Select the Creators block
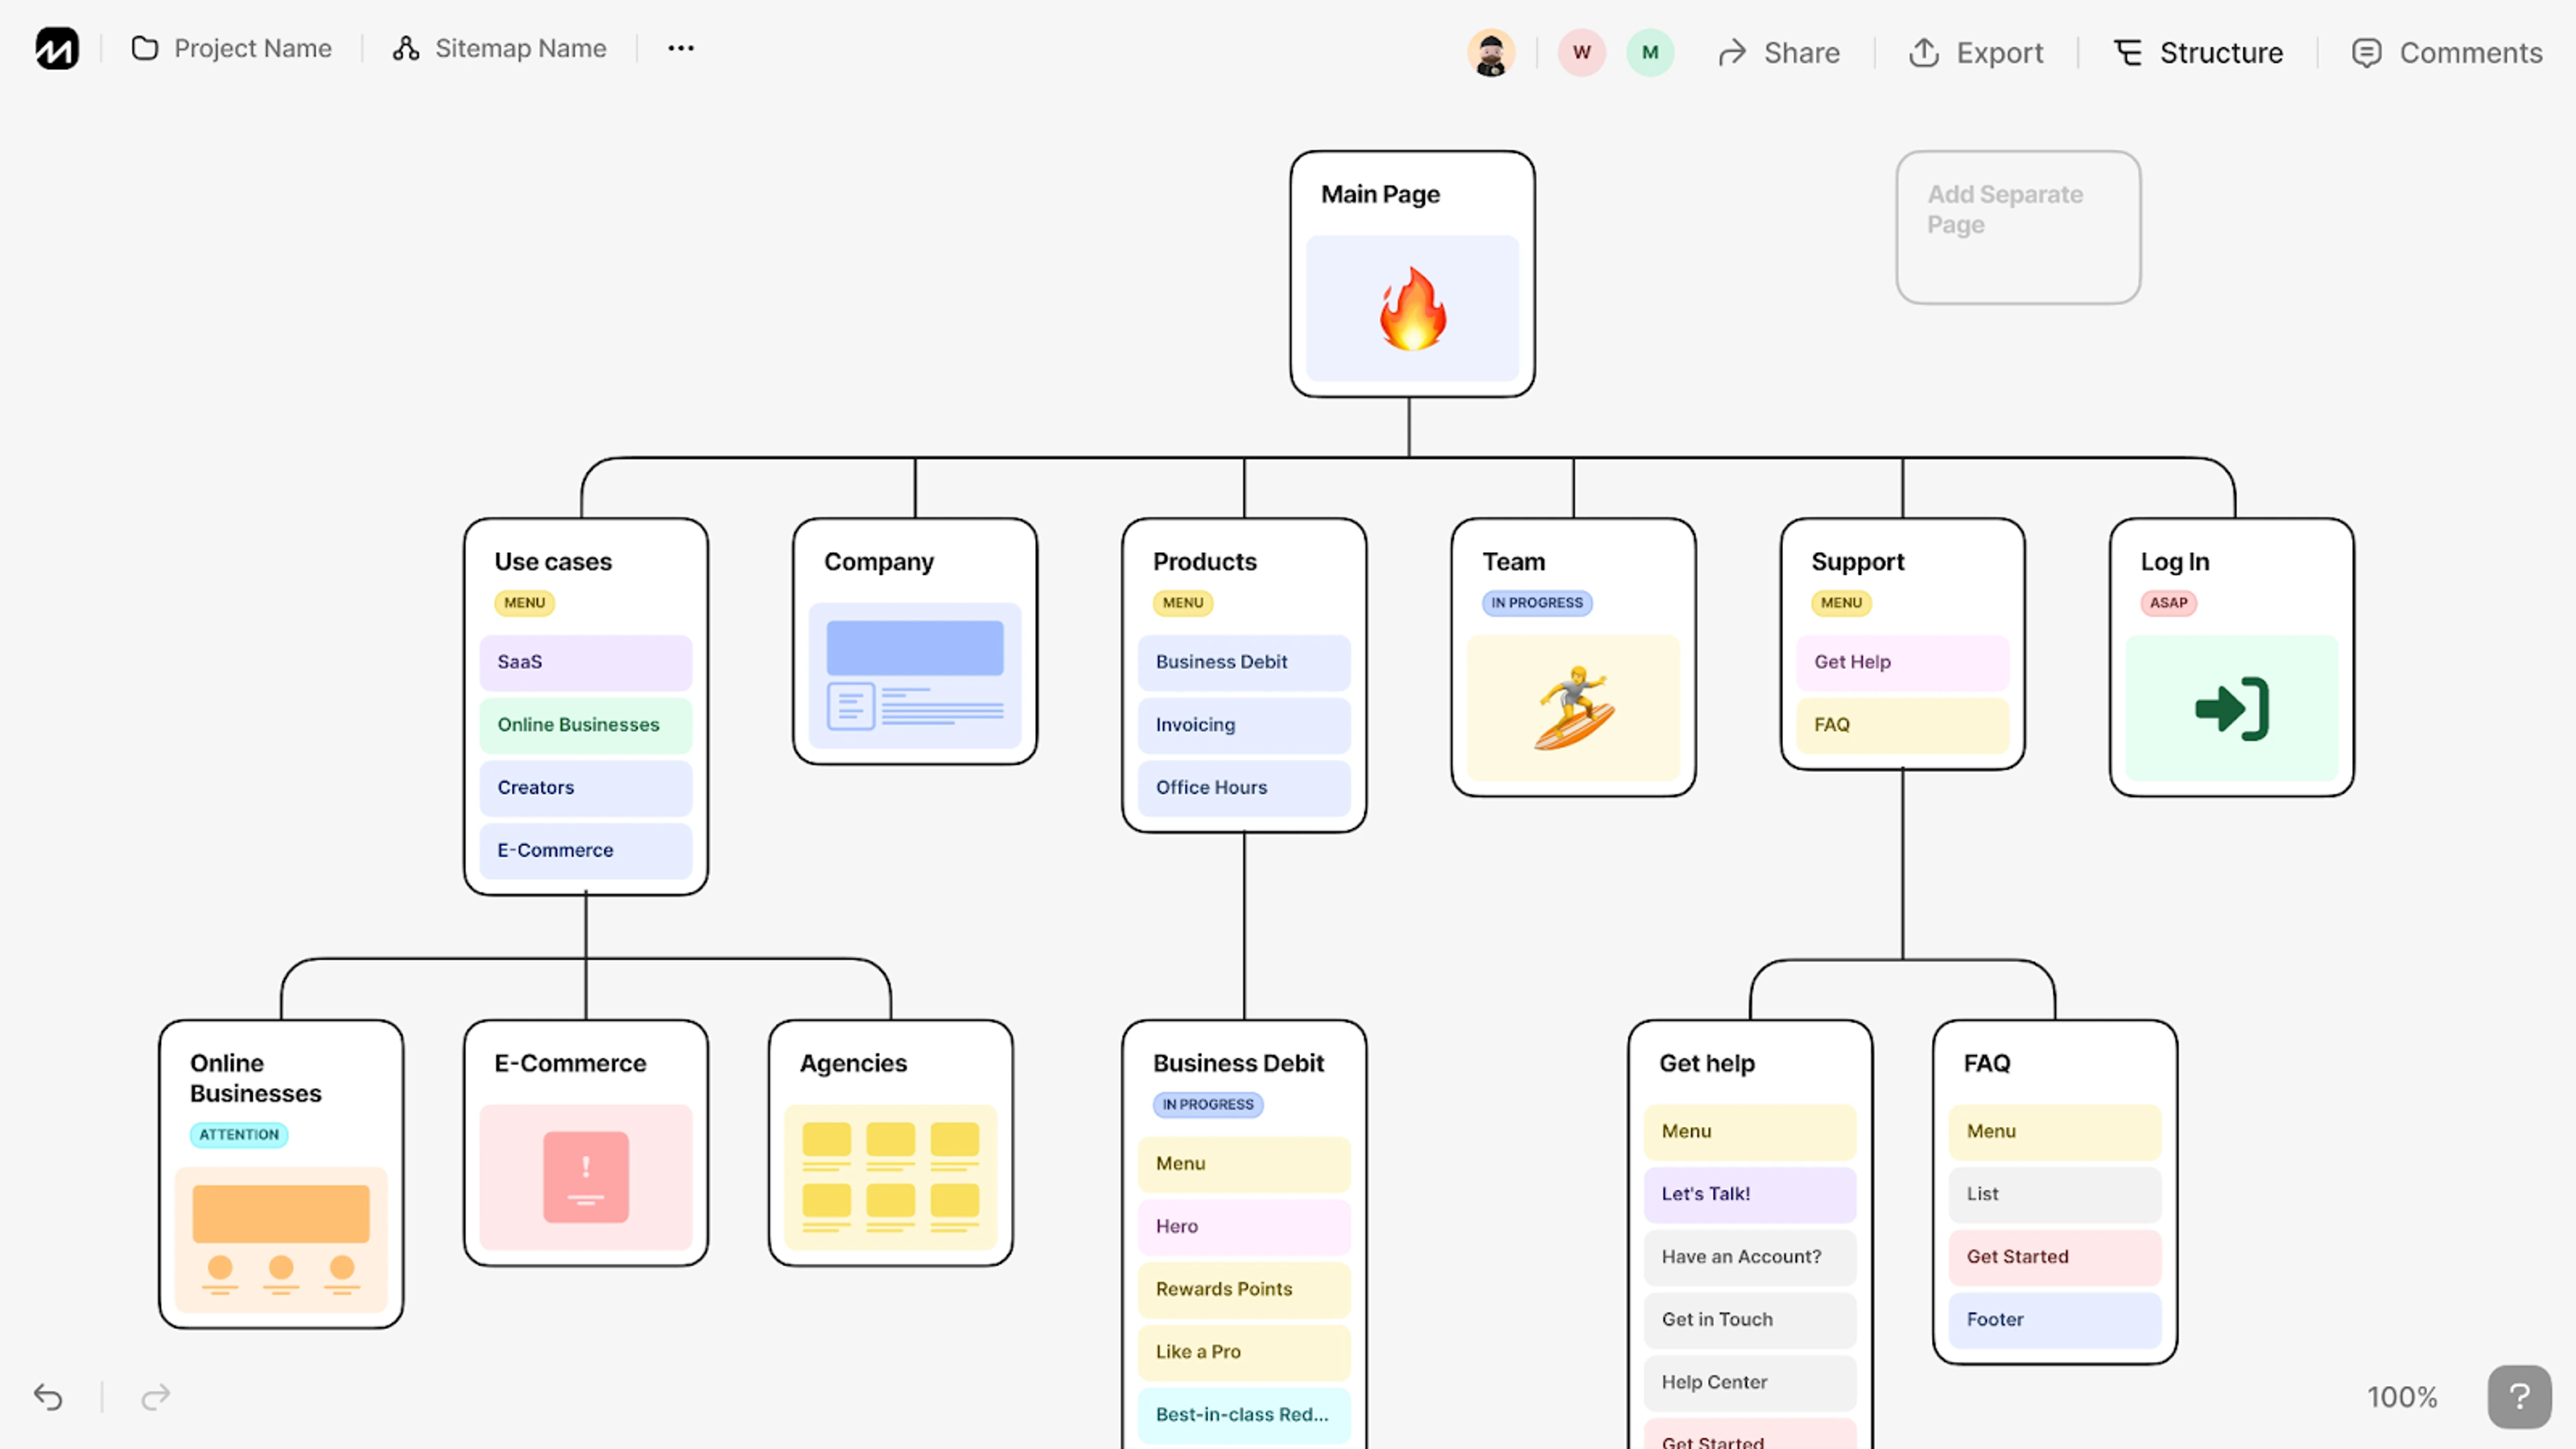Image resolution: width=2576 pixels, height=1449 pixels. coord(586,788)
